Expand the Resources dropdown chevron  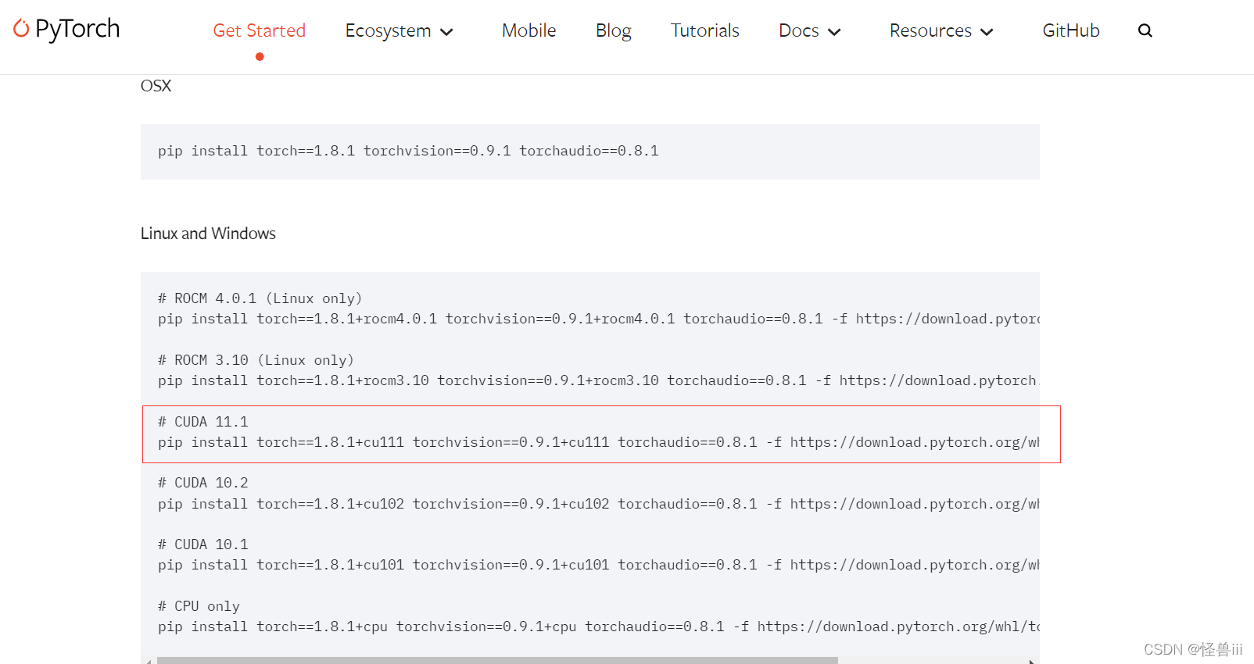987,32
